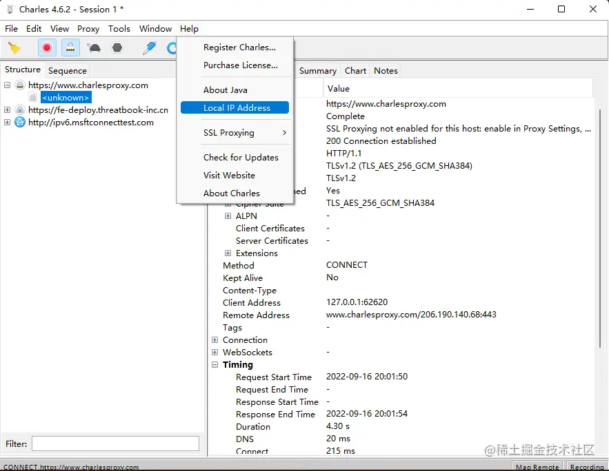
Task: Select the Kept Alive row
Action: (401, 278)
